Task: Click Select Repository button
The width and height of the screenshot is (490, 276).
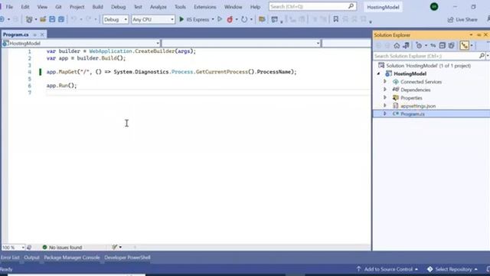Action: point(452,269)
